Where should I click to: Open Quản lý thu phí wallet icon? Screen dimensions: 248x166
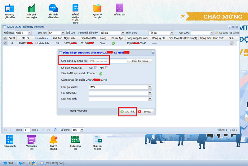click(97, 8)
